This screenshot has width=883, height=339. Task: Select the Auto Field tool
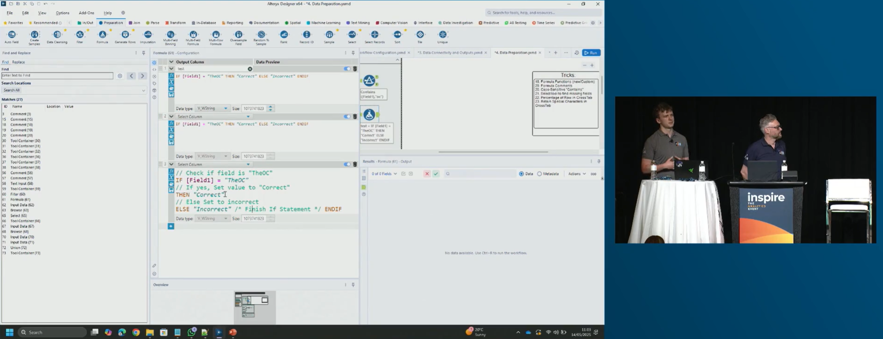(x=11, y=37)
